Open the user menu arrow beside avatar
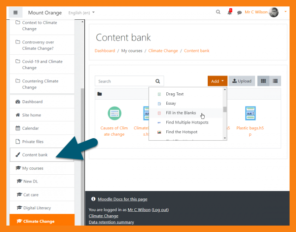This screenshot has height=232, width=296. (286, 12)
